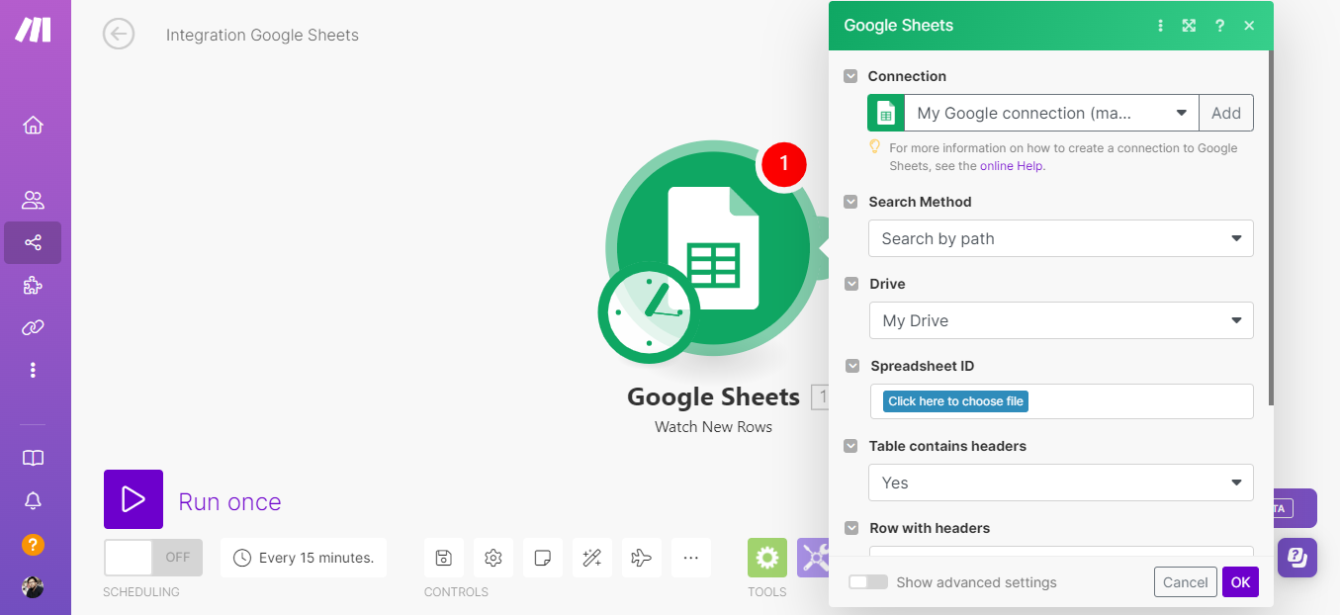Open the three-dot more controls menu

tap(691, 558)
